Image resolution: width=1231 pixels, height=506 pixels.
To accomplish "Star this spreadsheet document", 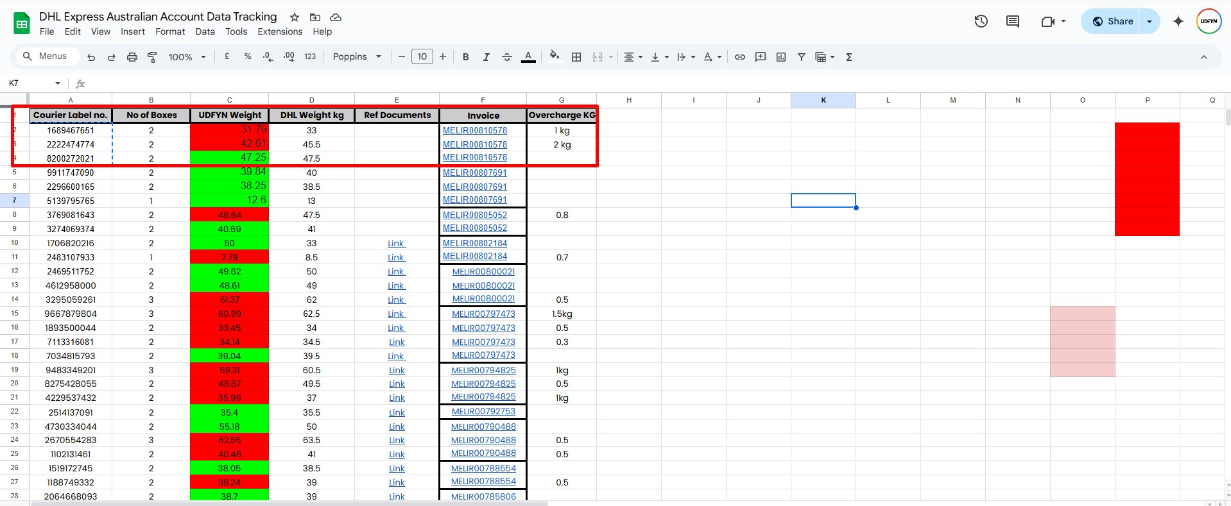I will tap(295, 17).
